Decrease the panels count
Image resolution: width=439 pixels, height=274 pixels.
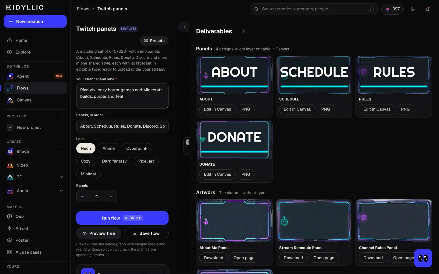click(x=82, y=196)
